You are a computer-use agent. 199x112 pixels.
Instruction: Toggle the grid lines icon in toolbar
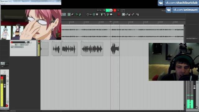coord(97,15)
